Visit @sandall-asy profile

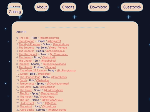61,44
